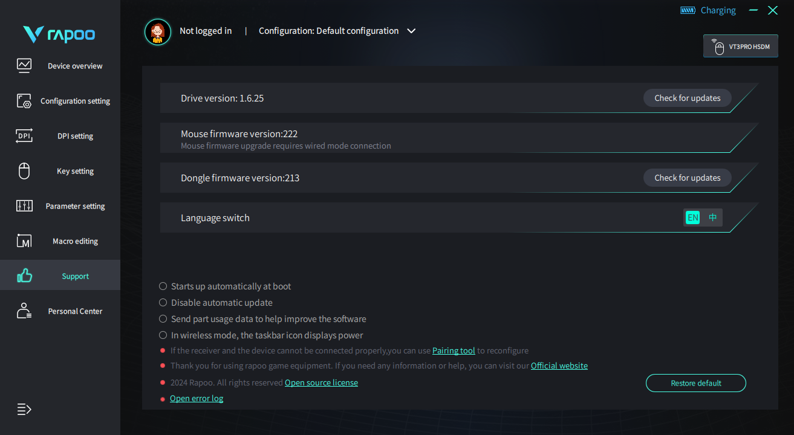Select the Key setting mouse icon
The height and width of the screenshot is (435, 794).
24,171
